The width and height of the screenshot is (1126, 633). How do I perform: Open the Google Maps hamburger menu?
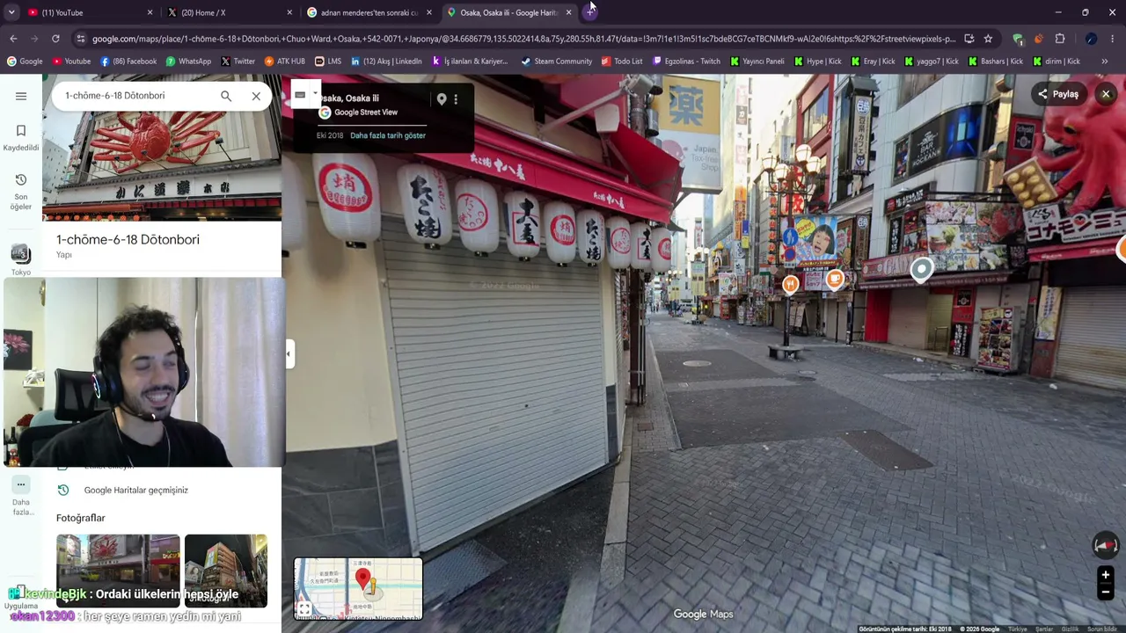pyautogui.click(x=21, y=96)
